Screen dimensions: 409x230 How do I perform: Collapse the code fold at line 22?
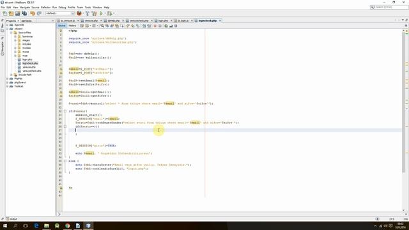tap(65, 111)
